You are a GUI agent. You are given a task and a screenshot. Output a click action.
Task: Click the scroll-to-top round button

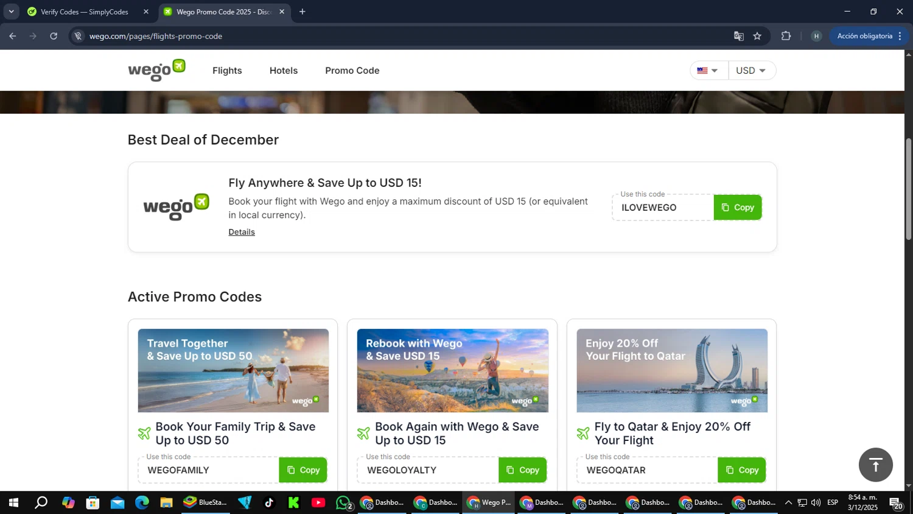tap(875, 465)
